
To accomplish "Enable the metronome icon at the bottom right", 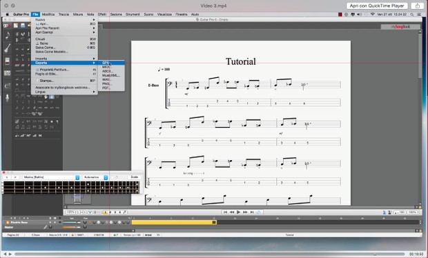I will (385, 212).
